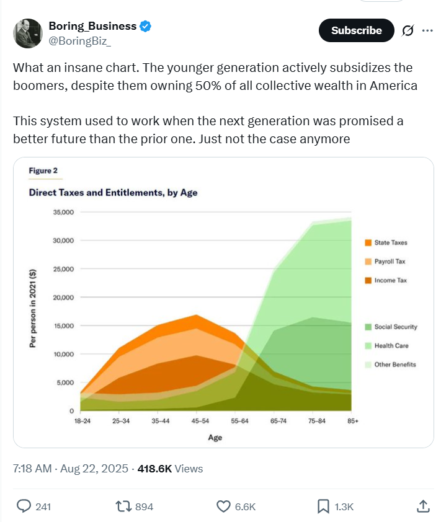This screenshot has height=522, width=441.
Task: Open the @BoringBiz_ handle link
Action: [81, 41]
